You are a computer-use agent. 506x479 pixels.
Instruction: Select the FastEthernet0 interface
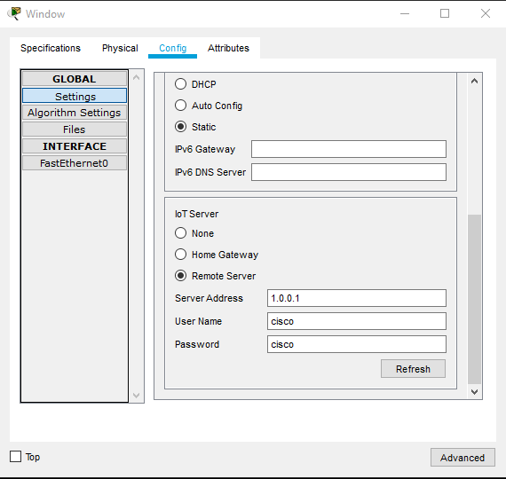(75, 163)
